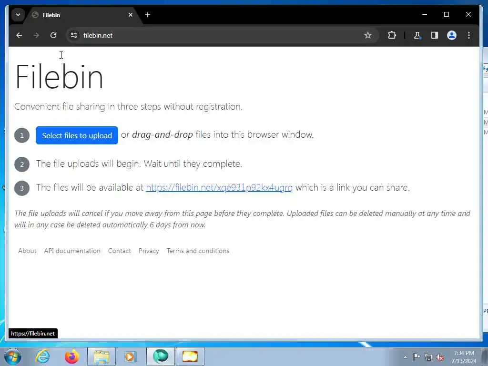Show hidden tray icons arrow
The width and height of the screenshot is (488, 366).
coord(405,357)
